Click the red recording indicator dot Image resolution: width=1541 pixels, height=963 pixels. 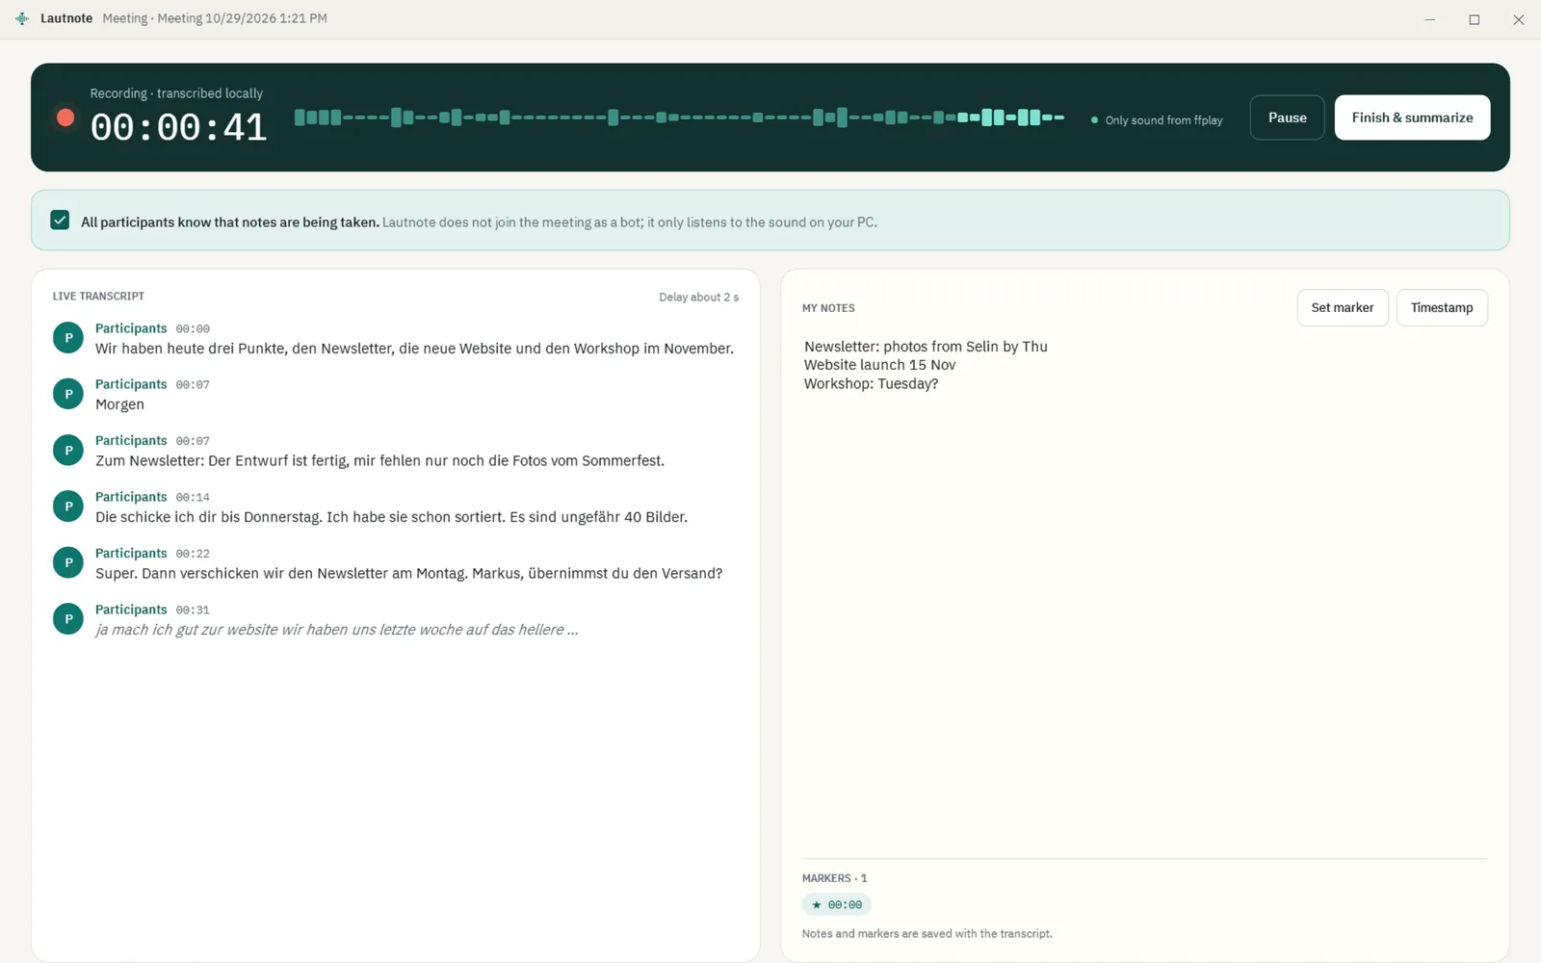(x=65, y=117)
